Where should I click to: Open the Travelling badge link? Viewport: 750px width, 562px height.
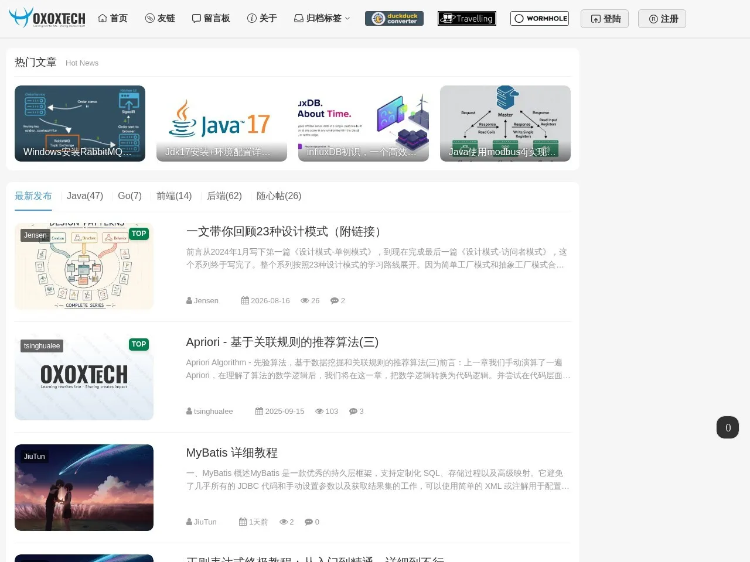pyautogui.click(x=467, y=19)
